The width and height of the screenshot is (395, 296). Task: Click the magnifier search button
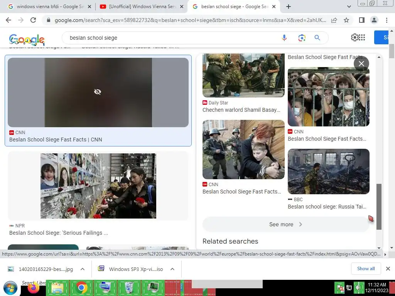(x=317, y=38)
